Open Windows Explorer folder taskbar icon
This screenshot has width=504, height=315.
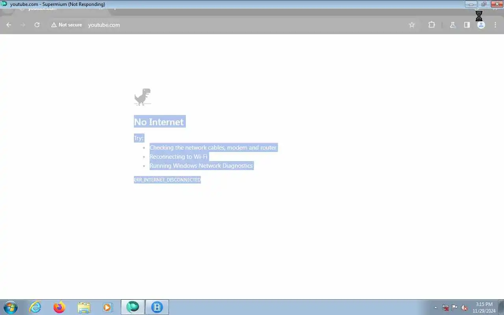click(x=84, y=307)
